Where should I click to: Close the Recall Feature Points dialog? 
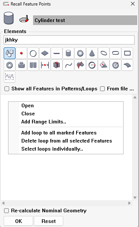coord(133,4)
